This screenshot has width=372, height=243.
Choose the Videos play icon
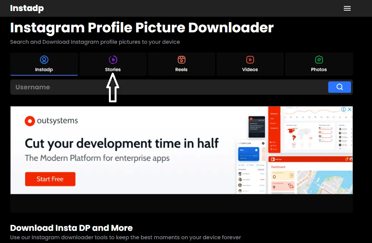(x=250, y=60)
